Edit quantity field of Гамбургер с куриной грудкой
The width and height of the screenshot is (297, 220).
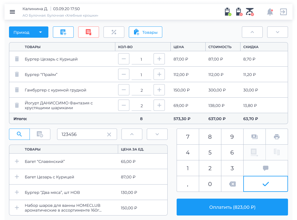[x=141, y=90]
